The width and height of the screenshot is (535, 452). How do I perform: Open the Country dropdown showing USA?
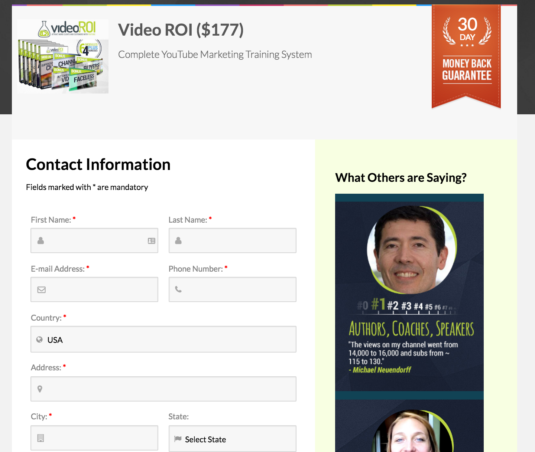pyautogui.click(x=163, y=339)
